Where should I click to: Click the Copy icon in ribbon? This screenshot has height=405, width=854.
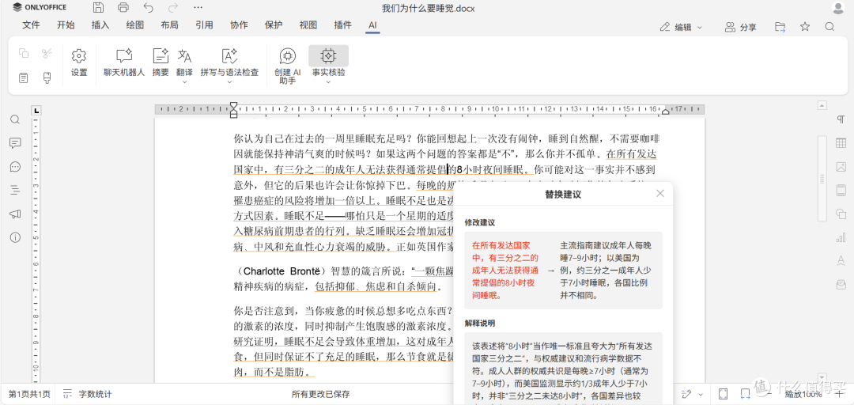24,53
